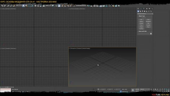170x96 pixels.
Task: Choose the Bind to Space Warp tool
Action: (x=14, y=6)
